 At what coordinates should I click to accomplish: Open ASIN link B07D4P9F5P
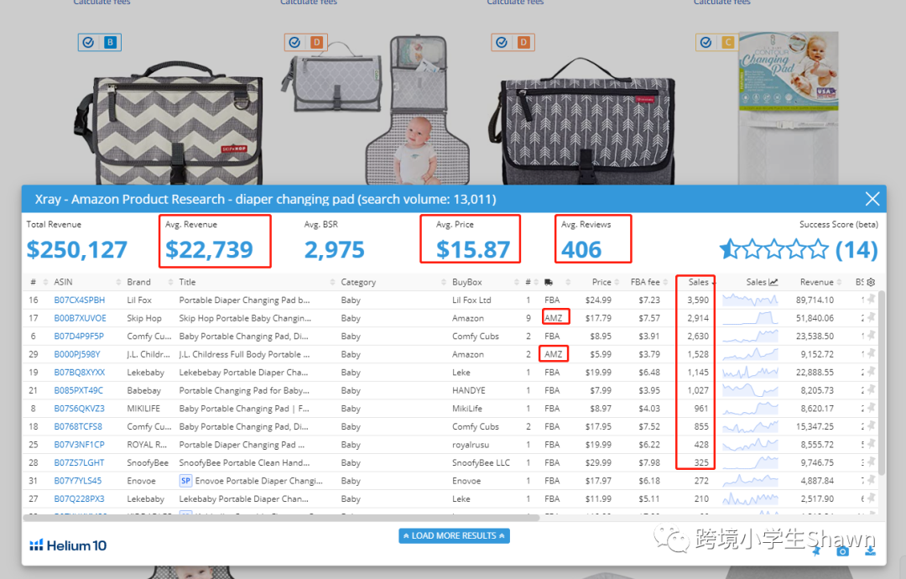pyautogui.click(x=79, y=336)
